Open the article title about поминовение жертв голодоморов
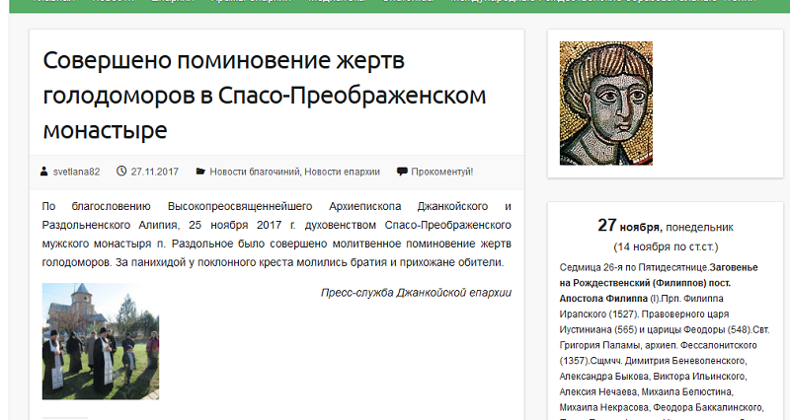 click(x=264, y=95)
